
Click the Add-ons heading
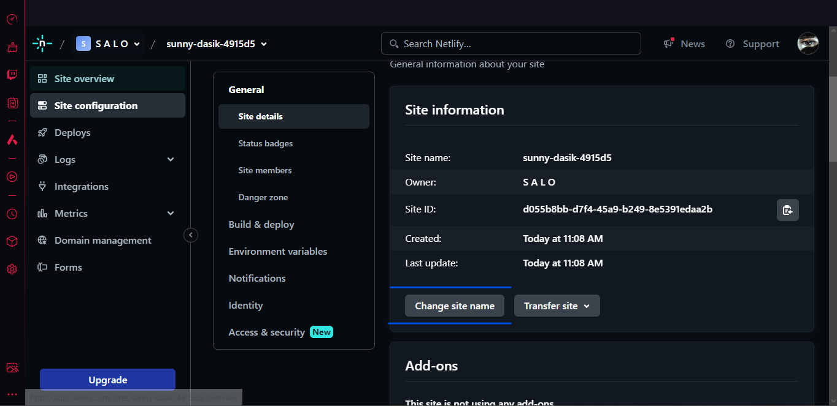click(x=431, y=366)
